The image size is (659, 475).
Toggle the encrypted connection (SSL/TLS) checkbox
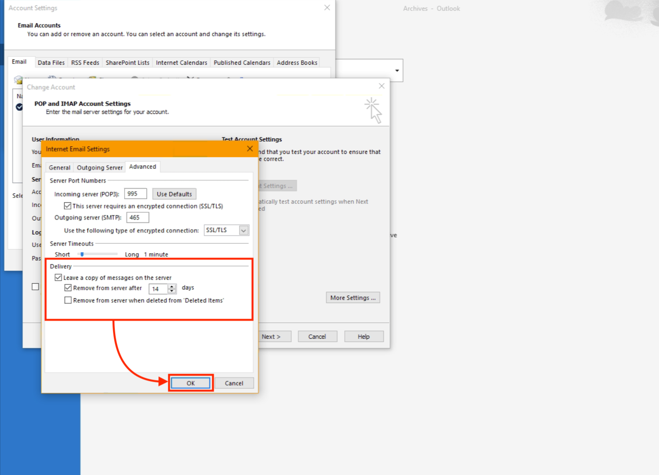tap(68, 206)
